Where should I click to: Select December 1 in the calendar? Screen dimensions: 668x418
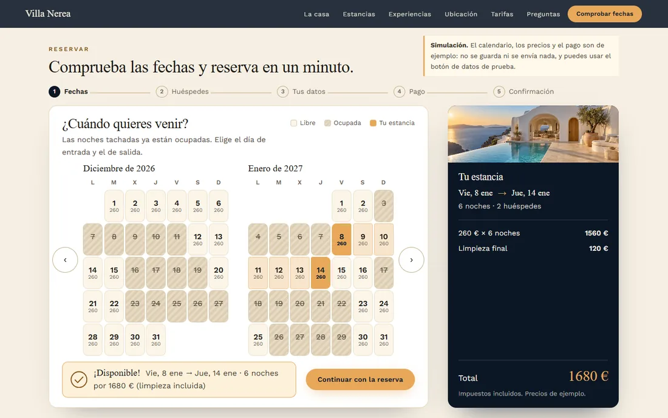tap(114, 206)
